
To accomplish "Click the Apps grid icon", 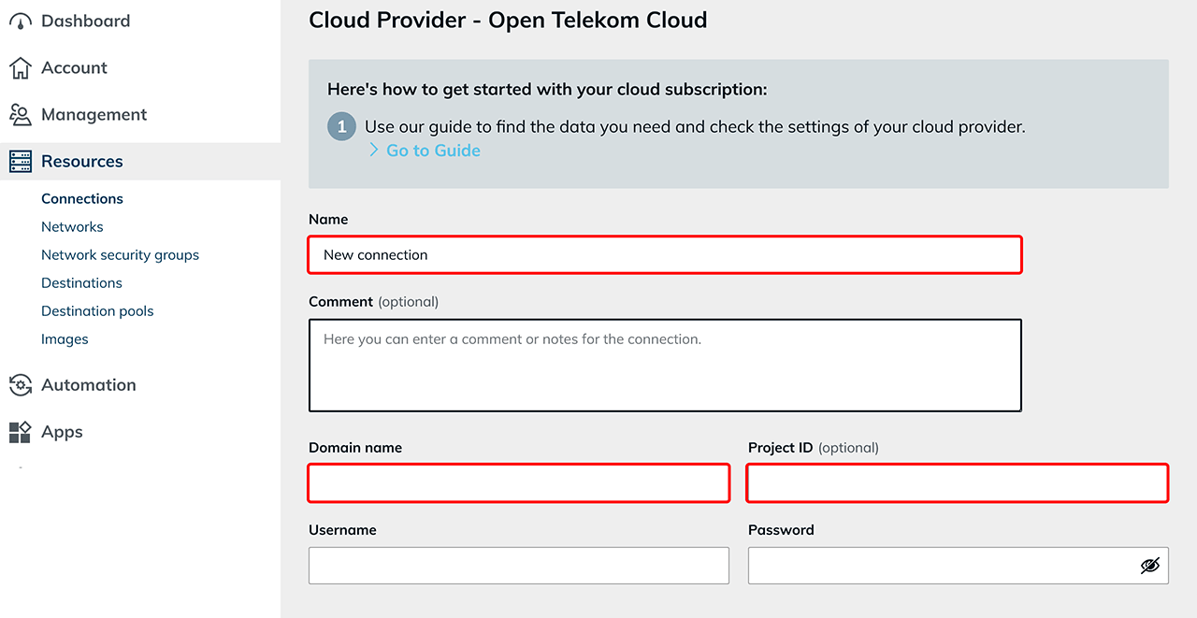I will pyautogui.click(x=21, y=432).
